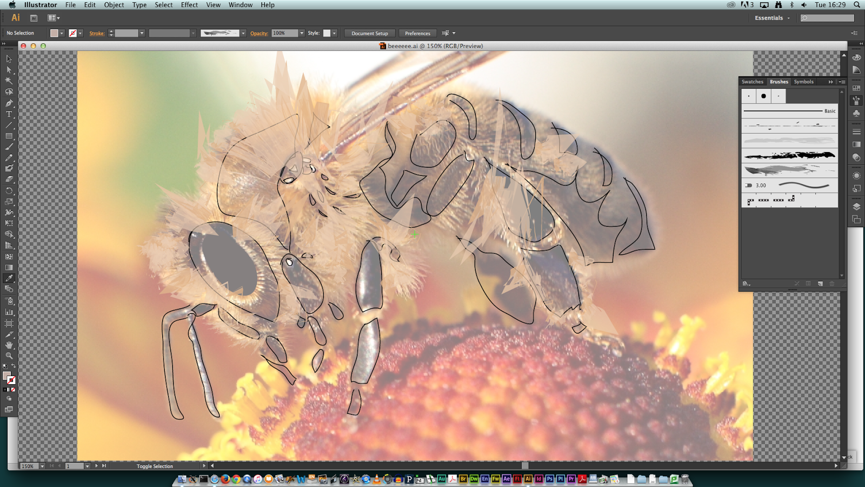Select the Type tool
The height and width of the screenshot is (487, 865).
tap(9, 114)
